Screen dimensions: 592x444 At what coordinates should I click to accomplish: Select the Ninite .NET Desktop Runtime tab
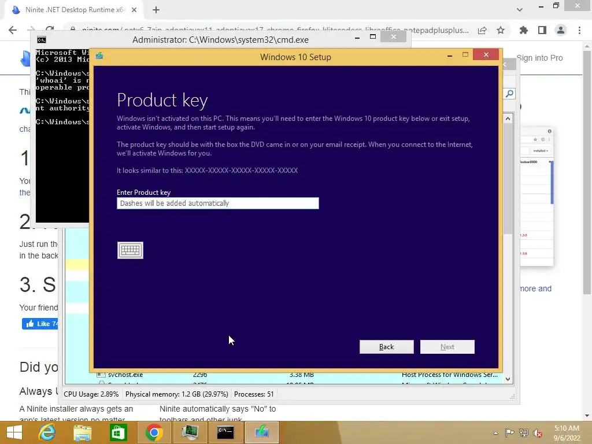point(74,10)
